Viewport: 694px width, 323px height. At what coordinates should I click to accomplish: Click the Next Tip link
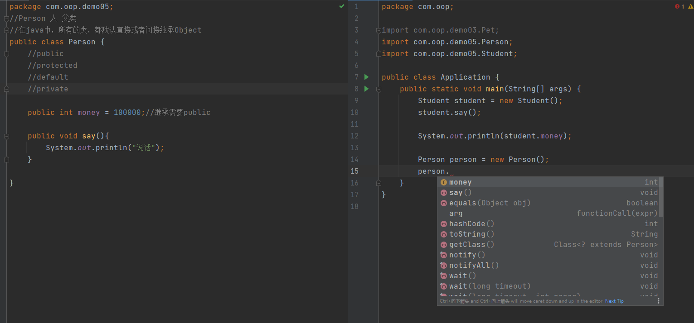pyautogui.click(x=614, y=301)
